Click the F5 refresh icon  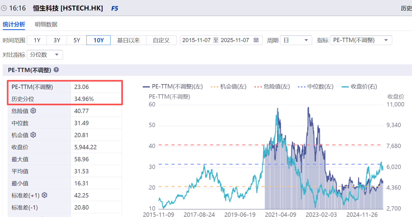click(x=115, y=8)
